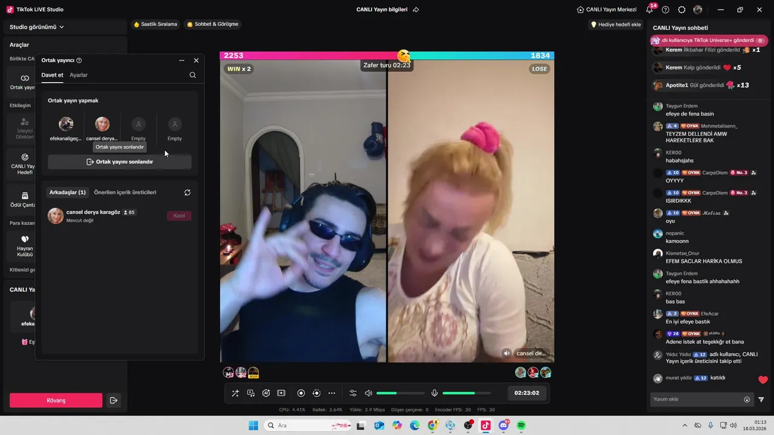774x435 pixels.
Task: Click the Windows taskbar Ara search box
Action: pyautogui.click(x=308, y=425)
